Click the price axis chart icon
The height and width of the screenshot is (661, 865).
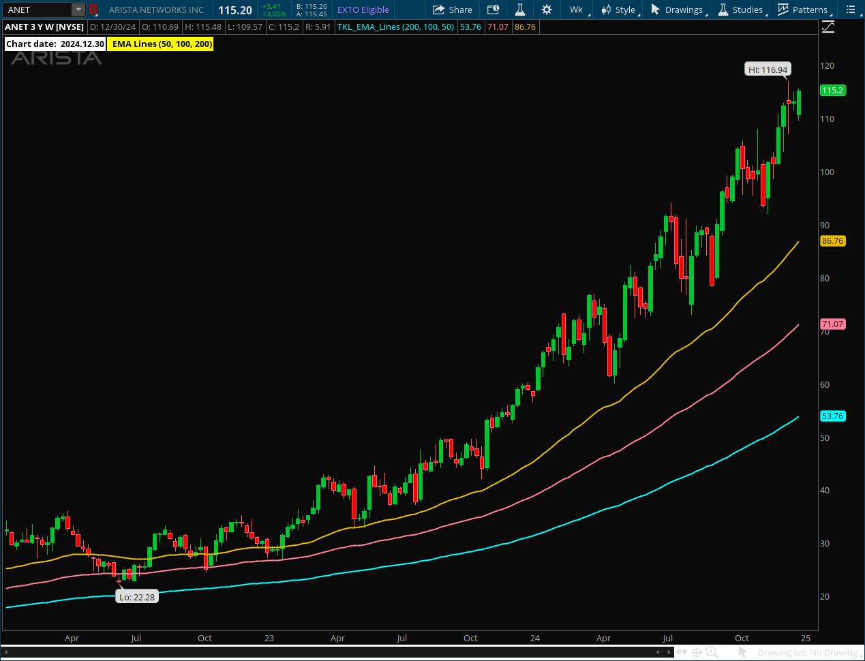coord(828,27)
